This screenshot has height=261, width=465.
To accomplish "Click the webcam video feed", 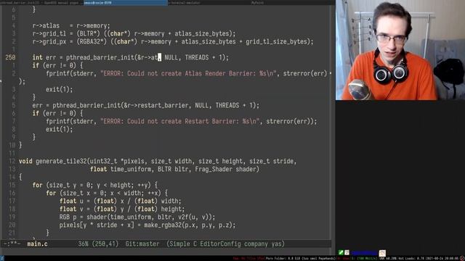I will coord(400,50).
